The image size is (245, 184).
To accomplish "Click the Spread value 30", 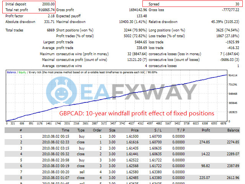I will pyautogui.click(x=237, y=4).
